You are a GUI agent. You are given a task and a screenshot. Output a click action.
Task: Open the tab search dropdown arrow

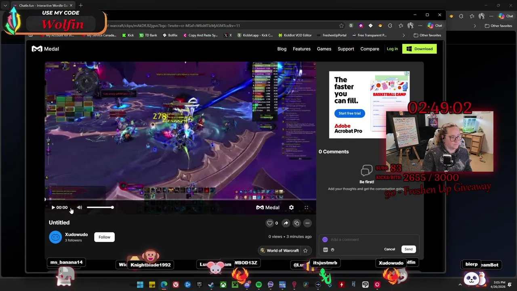tap(5, 5)
